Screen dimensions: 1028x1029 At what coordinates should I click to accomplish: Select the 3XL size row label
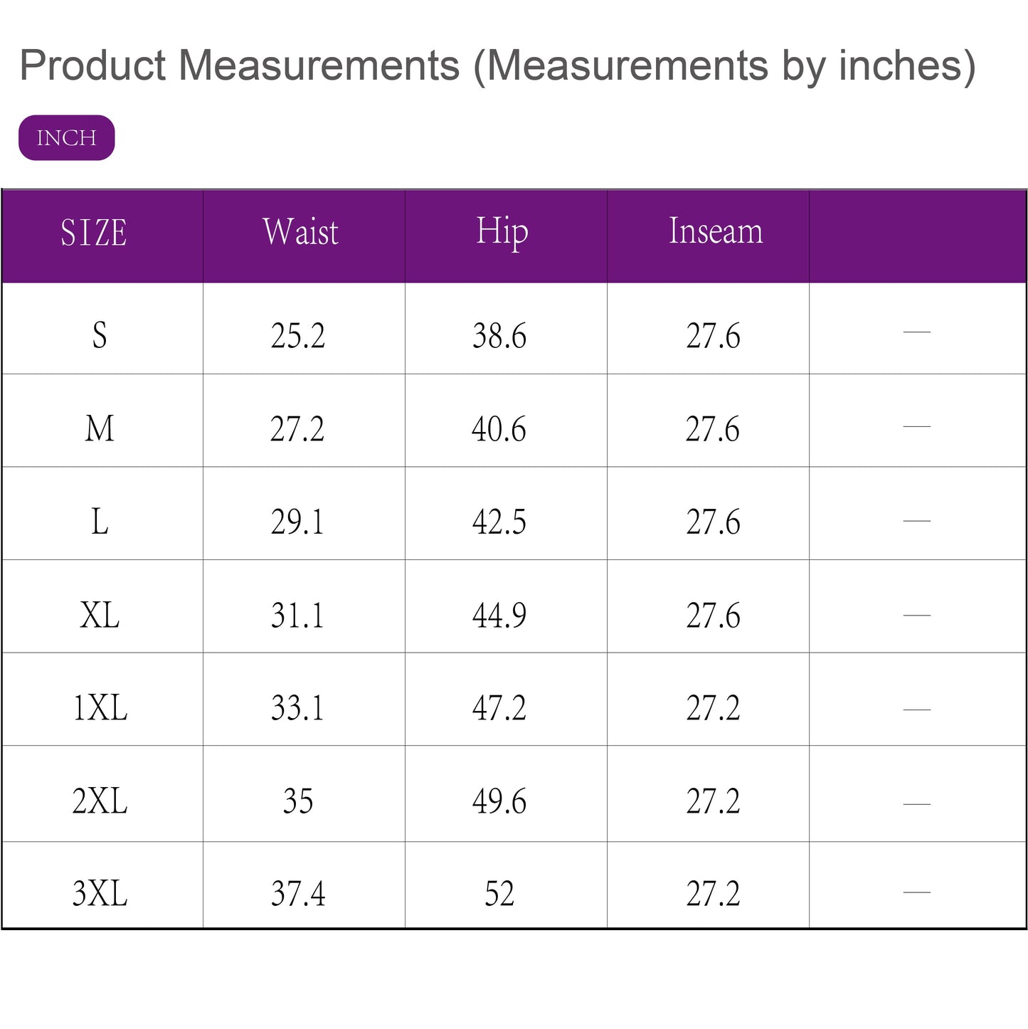pyautogui.click(x=100, y=894)
